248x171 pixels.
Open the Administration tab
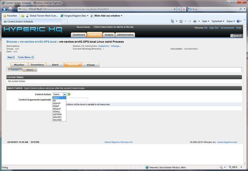coord(125,35)
